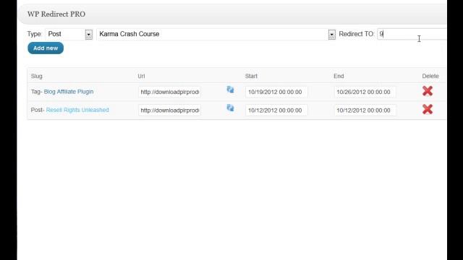Delete the Resell Rights Unleashed redirect
Viewport: 463px width, 260px height.
click(x=428, y=109)
